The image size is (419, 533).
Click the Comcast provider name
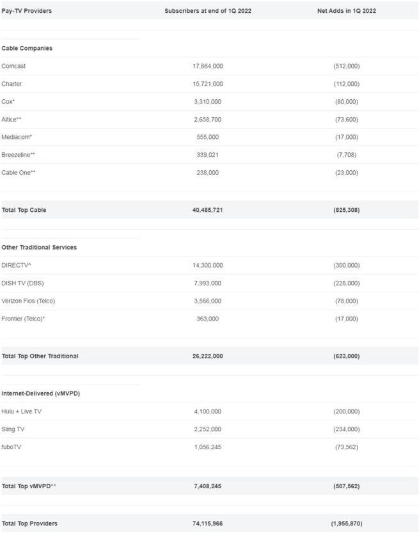[x=14, y=66]
